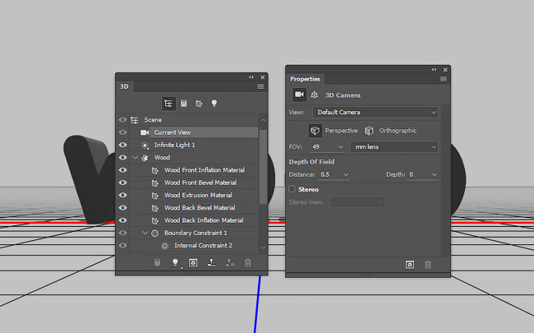The height and width of the screenshot is (333, 534).
Task: Click the Orthographic label
Action: (x=398, y=131)
